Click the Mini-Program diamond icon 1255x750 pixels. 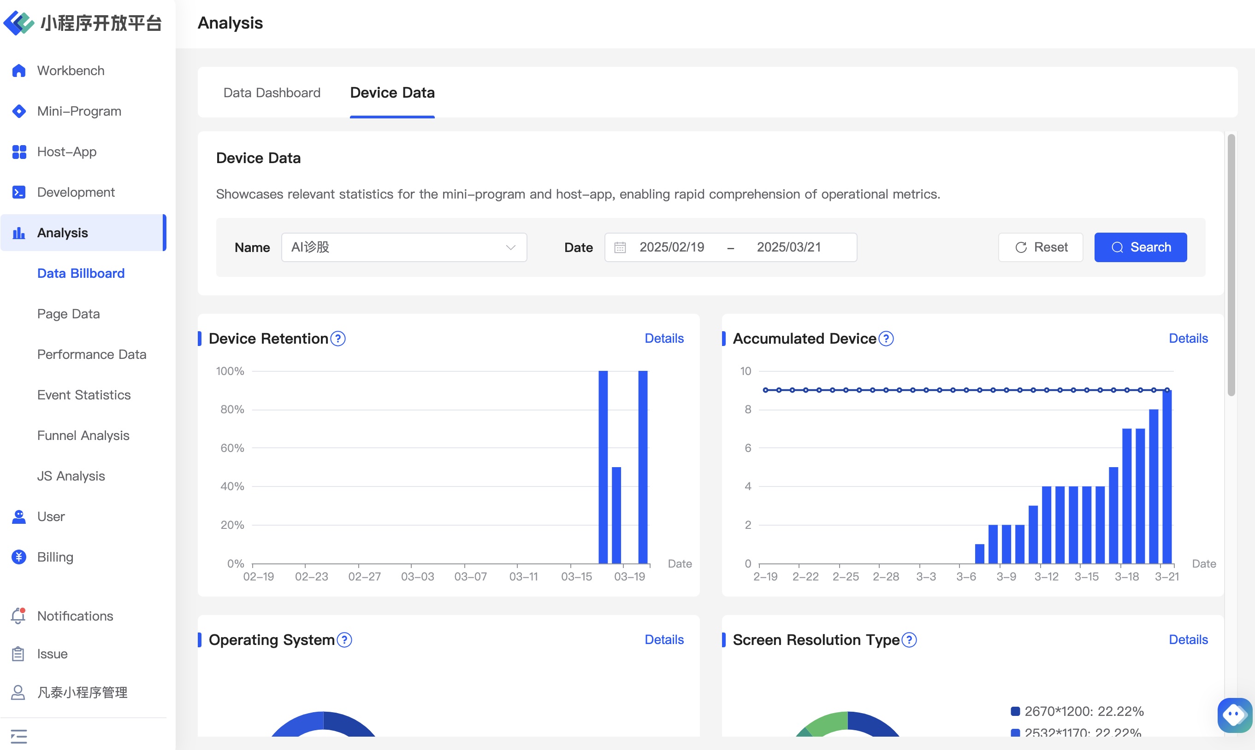tap(19, 111)
